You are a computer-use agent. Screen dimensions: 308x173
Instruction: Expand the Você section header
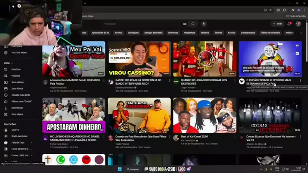8,63
